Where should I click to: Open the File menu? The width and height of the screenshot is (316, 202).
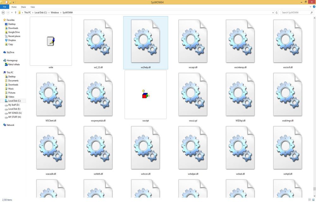click(x=4, y=7)
